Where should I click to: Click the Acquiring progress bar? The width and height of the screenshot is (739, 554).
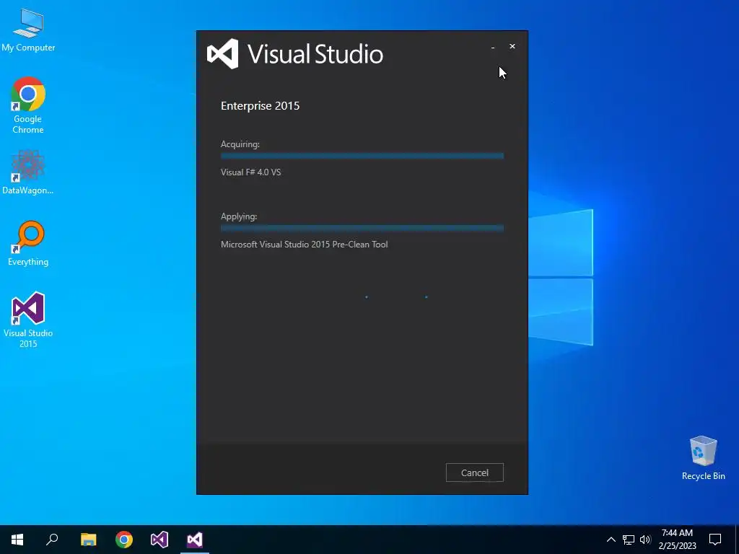(362, 156)
